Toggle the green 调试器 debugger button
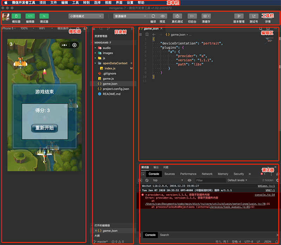 click(44, 16)
